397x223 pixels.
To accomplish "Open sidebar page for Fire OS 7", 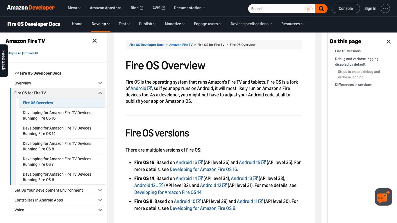I will [x=62, y=162].
